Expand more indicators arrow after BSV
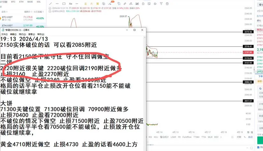The image size is (263, 151). pyautogui.click(x=221, y=137)
